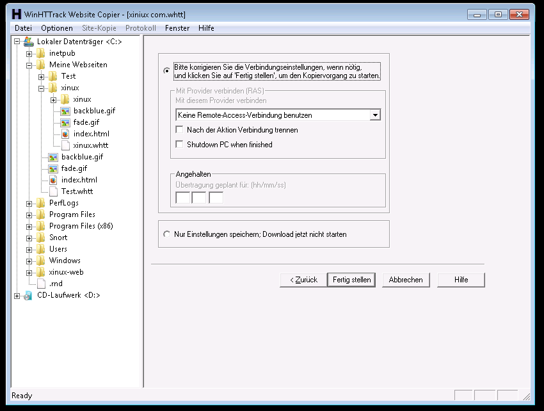Toggle 'Shutdown PC when finished' checkbox
This screenshot has height=411, width=544.
click(x=179, y=145)
